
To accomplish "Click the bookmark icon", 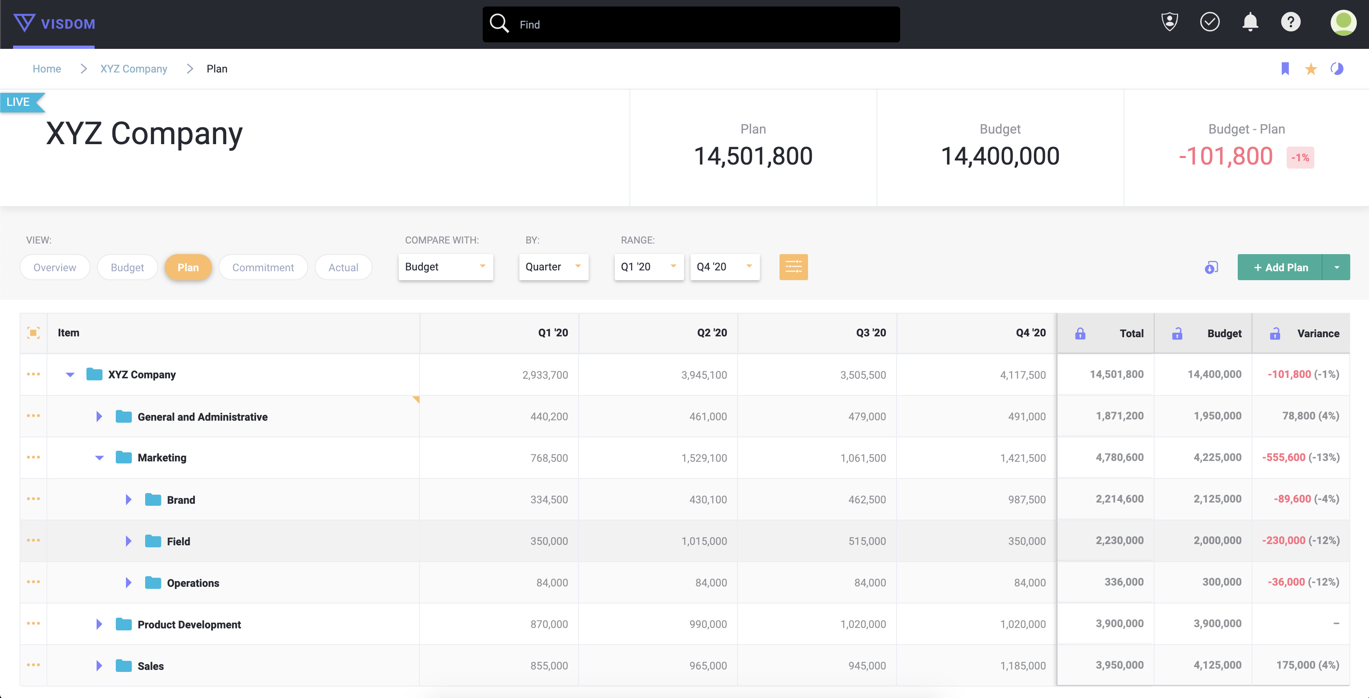I will [1285, 68].
